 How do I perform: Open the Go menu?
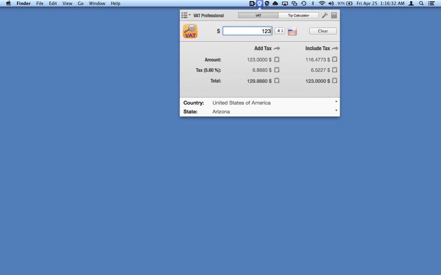tap(80, 3)
